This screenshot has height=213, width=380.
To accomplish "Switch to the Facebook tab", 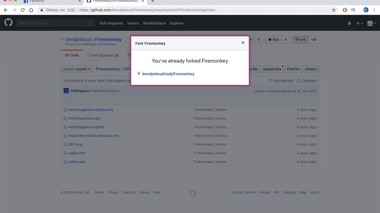I will [52, 1].
